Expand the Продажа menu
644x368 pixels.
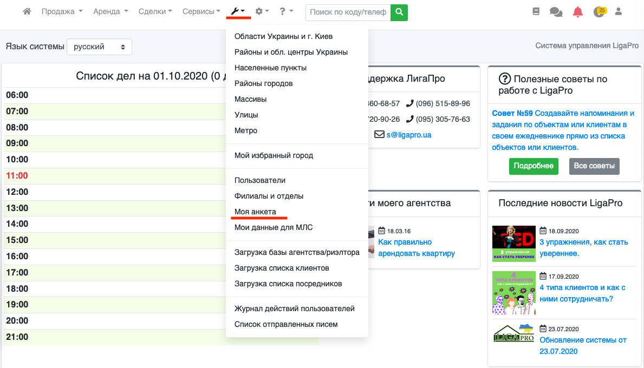62,11
